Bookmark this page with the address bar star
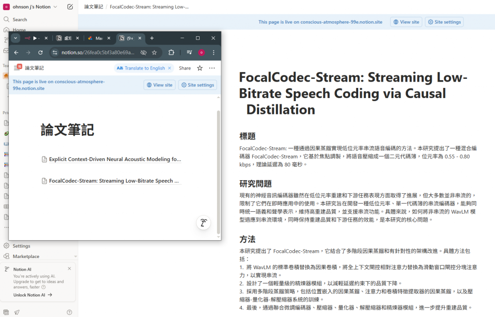This screenshot has width=495, height=317. tap(154, 52)
